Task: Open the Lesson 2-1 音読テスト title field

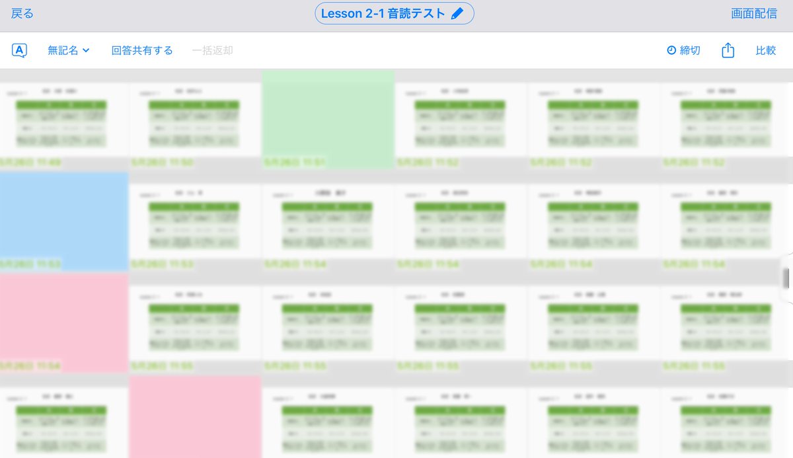Action: click(x=395, y=14)
